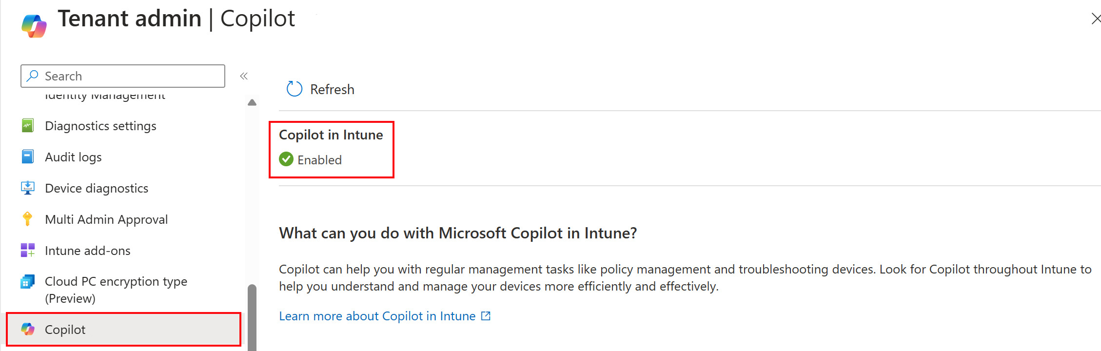Click the Copilot in Intune heading

(x=331, y=135)
